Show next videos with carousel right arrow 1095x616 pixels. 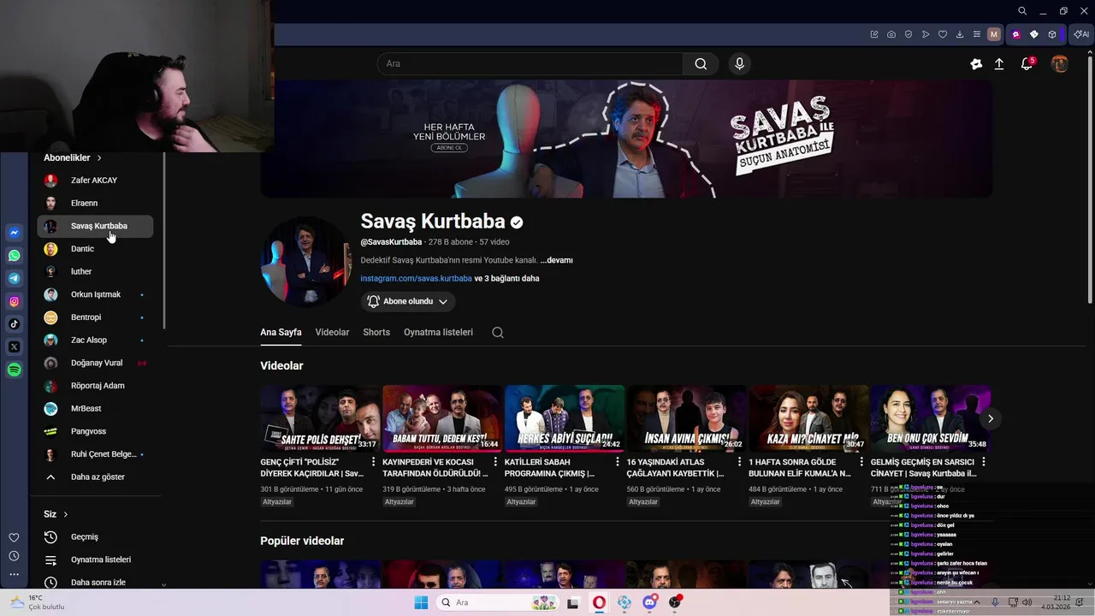click(x=991, y=418)
